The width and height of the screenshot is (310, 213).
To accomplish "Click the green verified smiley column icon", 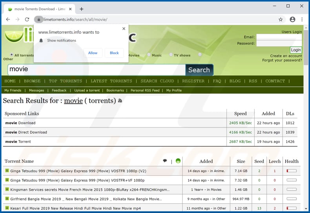I will tap(178, 161).
